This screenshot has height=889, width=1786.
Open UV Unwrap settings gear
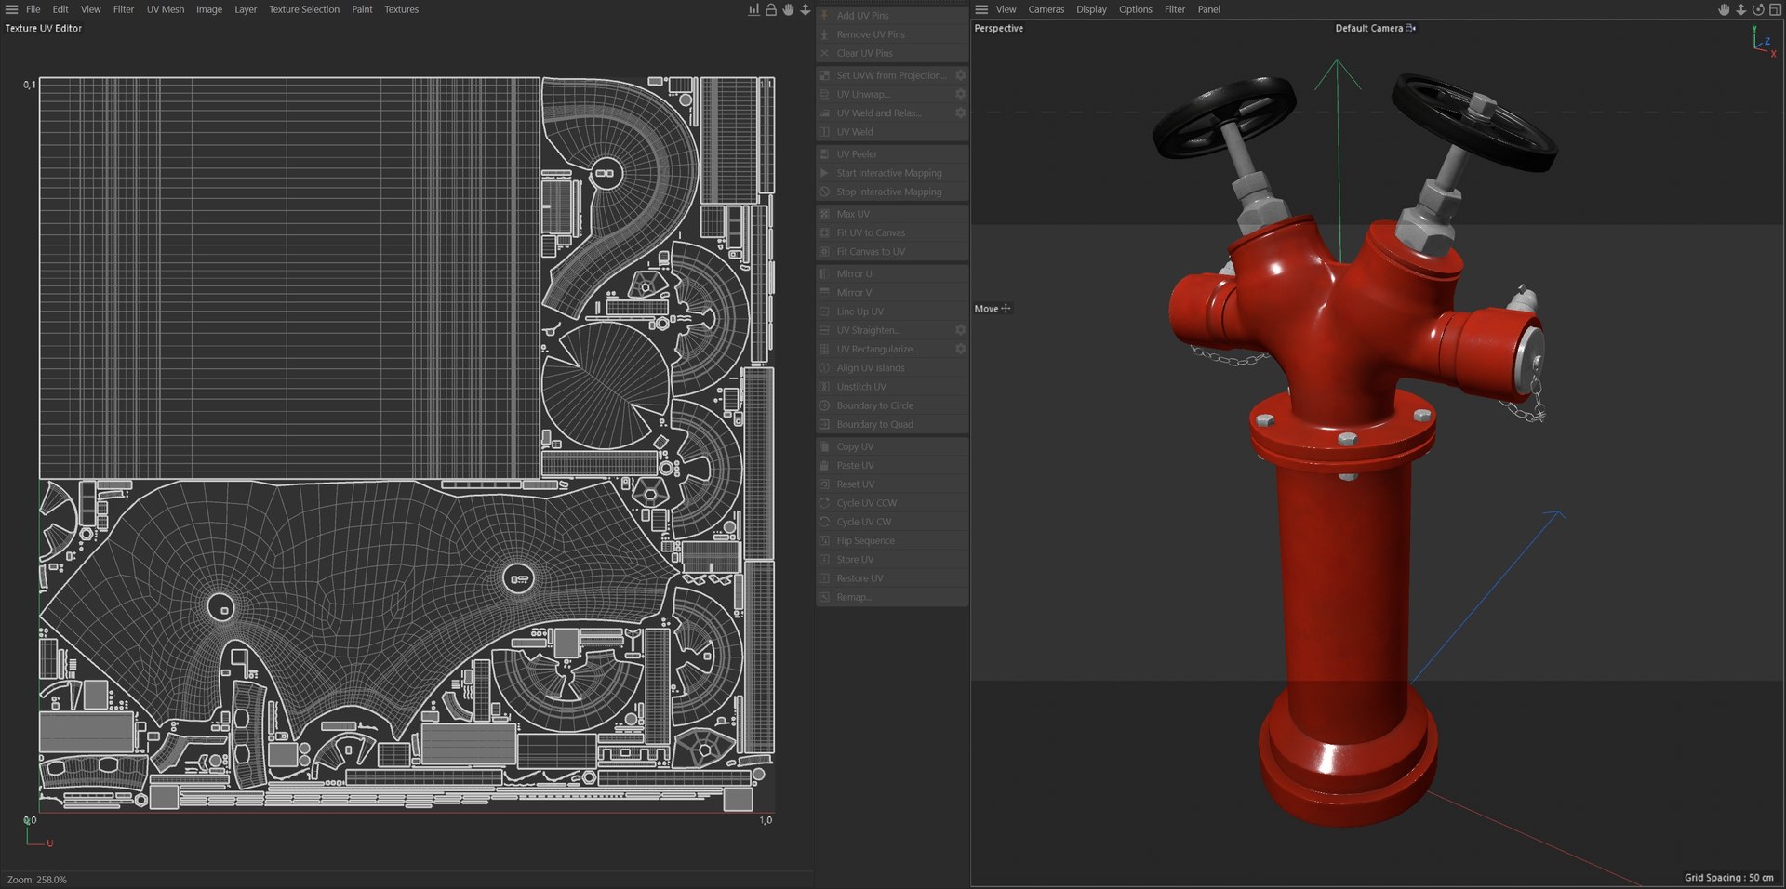[x=960, y=94]
